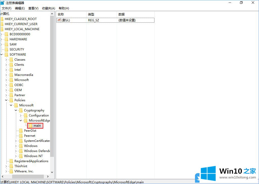
Task: Click the Registry Editor title bar icon
Action: click(3, 3)
